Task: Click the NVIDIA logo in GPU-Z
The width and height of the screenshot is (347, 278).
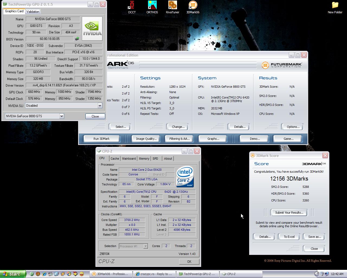Action: pyautogui.click(x=92, y=29)
